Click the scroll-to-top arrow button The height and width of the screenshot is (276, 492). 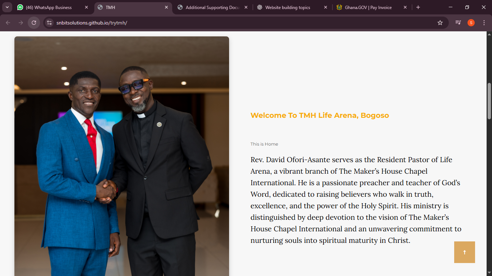[x=464, y=252]
